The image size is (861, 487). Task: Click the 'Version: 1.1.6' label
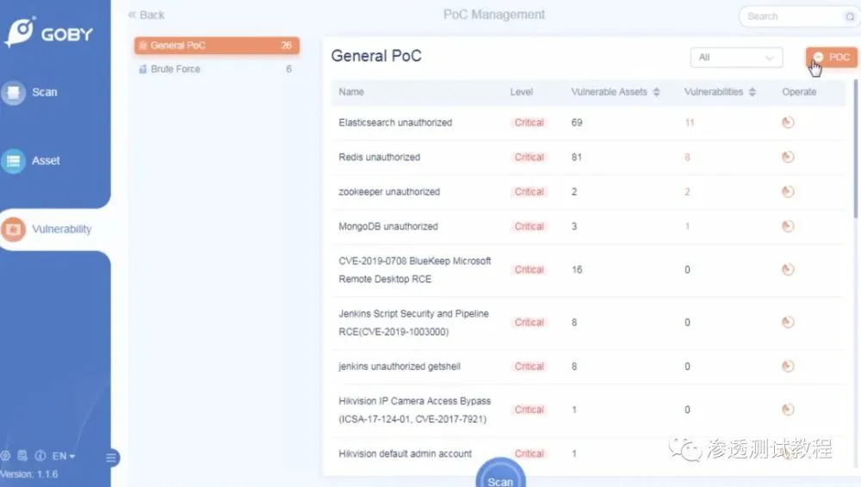(29, 474)
